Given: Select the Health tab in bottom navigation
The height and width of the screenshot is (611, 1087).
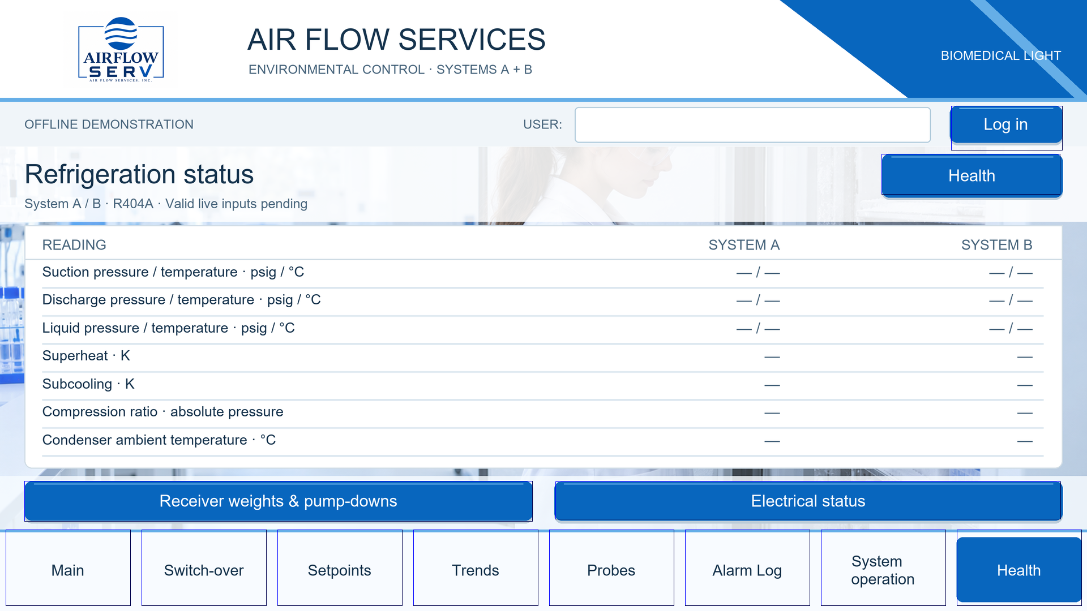Looking at the screenshot, I should pyautogui.click(x=1019, y=570).
